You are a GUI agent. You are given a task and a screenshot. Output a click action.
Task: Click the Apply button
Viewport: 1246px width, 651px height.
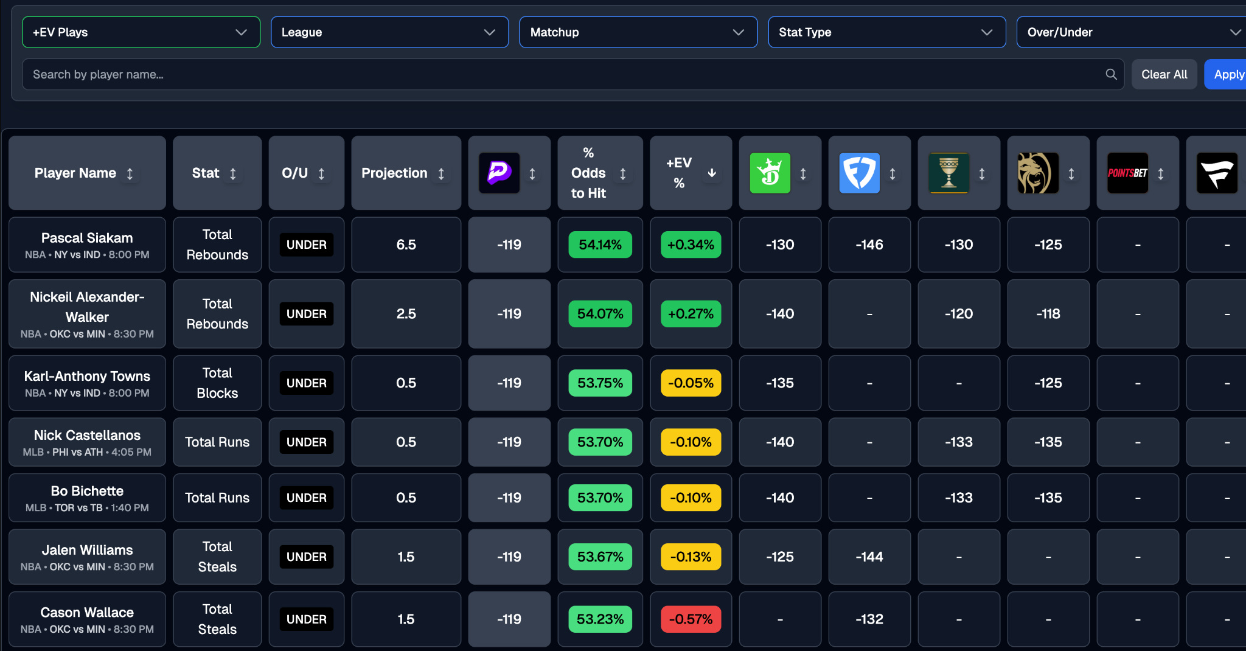[x=1227, y=74]
